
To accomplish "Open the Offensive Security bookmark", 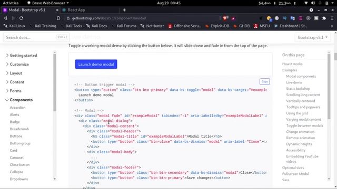I will pyautogui.click(x=185, y=26).
